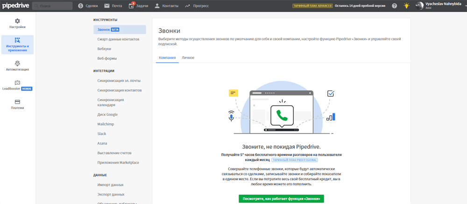Open Платежи card icon
The image size is (467, 204).
[17, 102]
